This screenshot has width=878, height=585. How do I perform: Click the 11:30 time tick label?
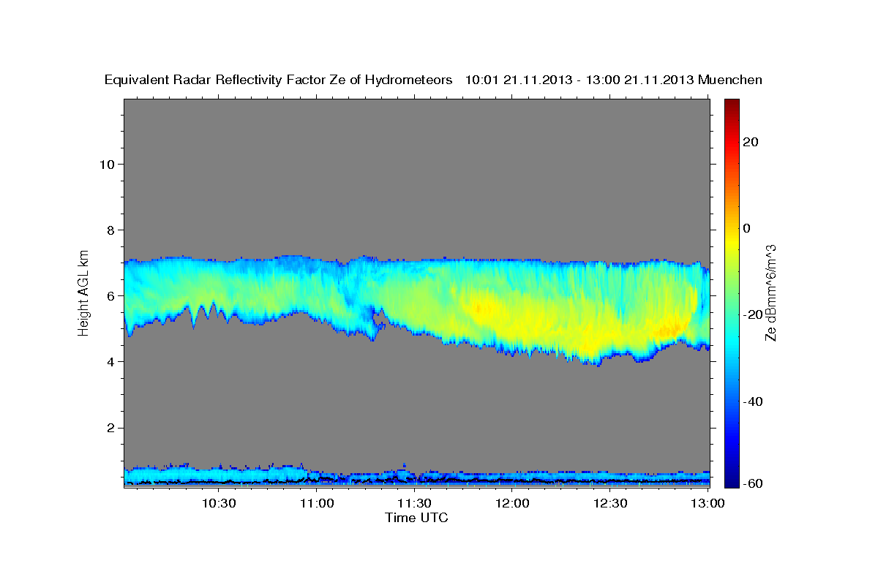[415, 503]
